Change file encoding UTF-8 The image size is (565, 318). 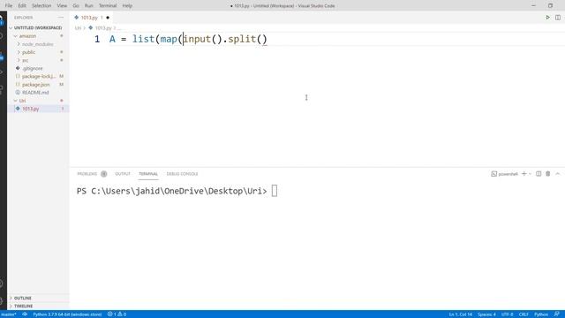pos(508,314)
